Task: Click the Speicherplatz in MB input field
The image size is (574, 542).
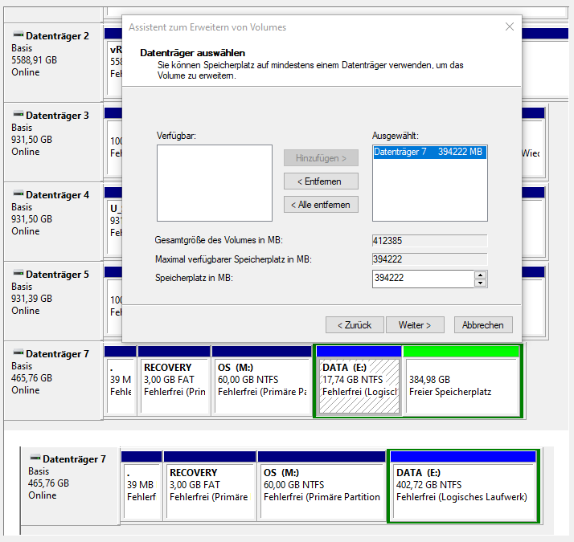Action: pyautogui.click(x=423, y=279)
